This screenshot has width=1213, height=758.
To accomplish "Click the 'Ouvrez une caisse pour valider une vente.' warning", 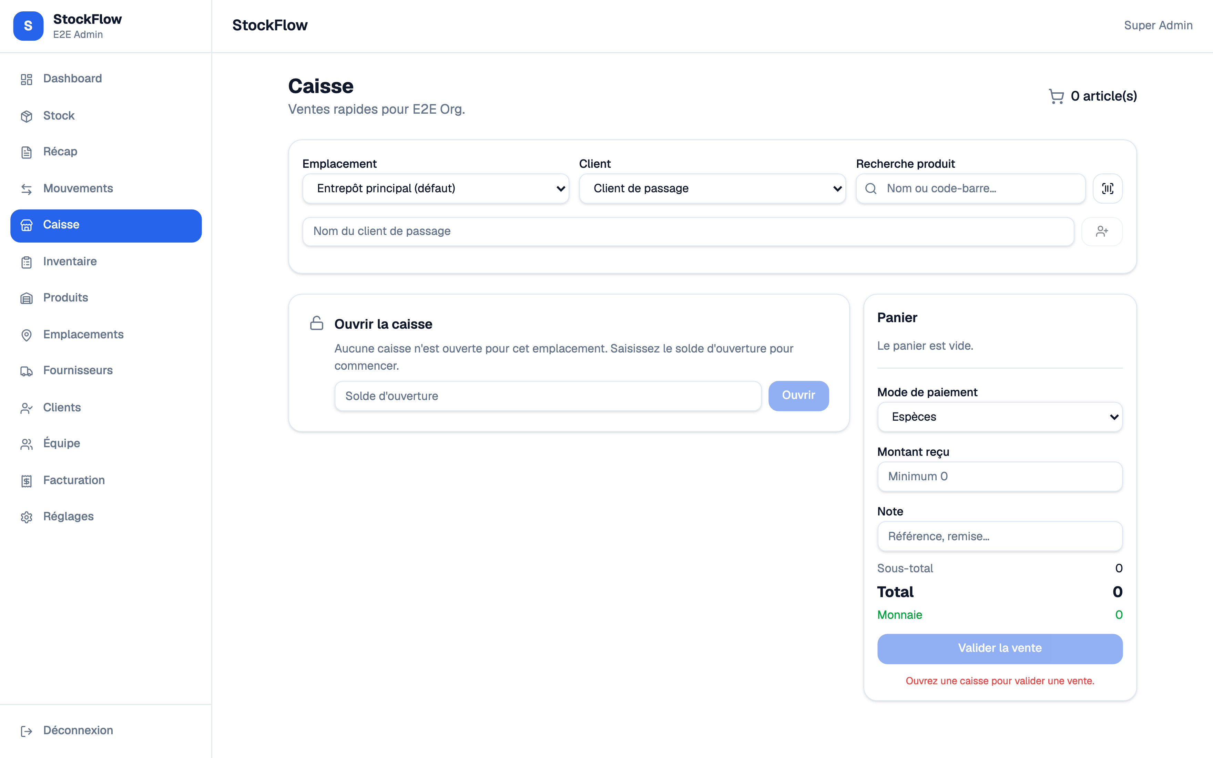I will [1000, 681].
